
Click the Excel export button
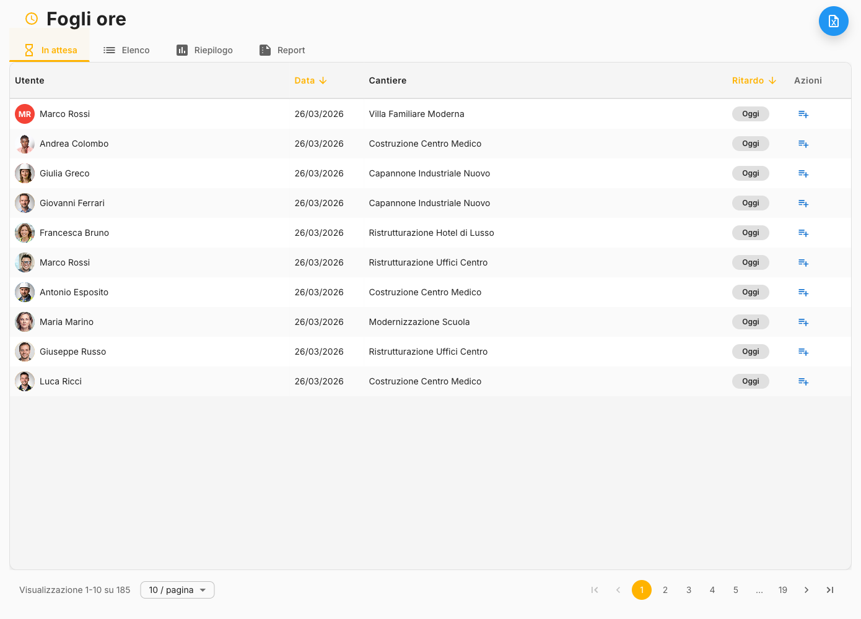[x=833, y=22]
